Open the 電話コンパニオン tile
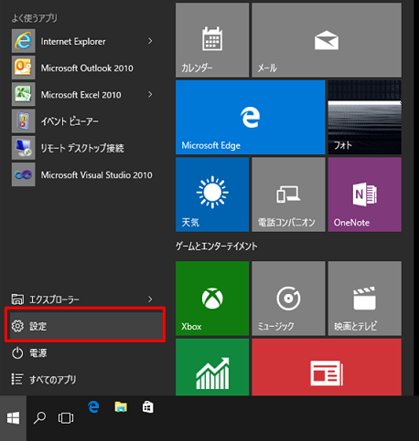419x441 pixels. (288, 194)
